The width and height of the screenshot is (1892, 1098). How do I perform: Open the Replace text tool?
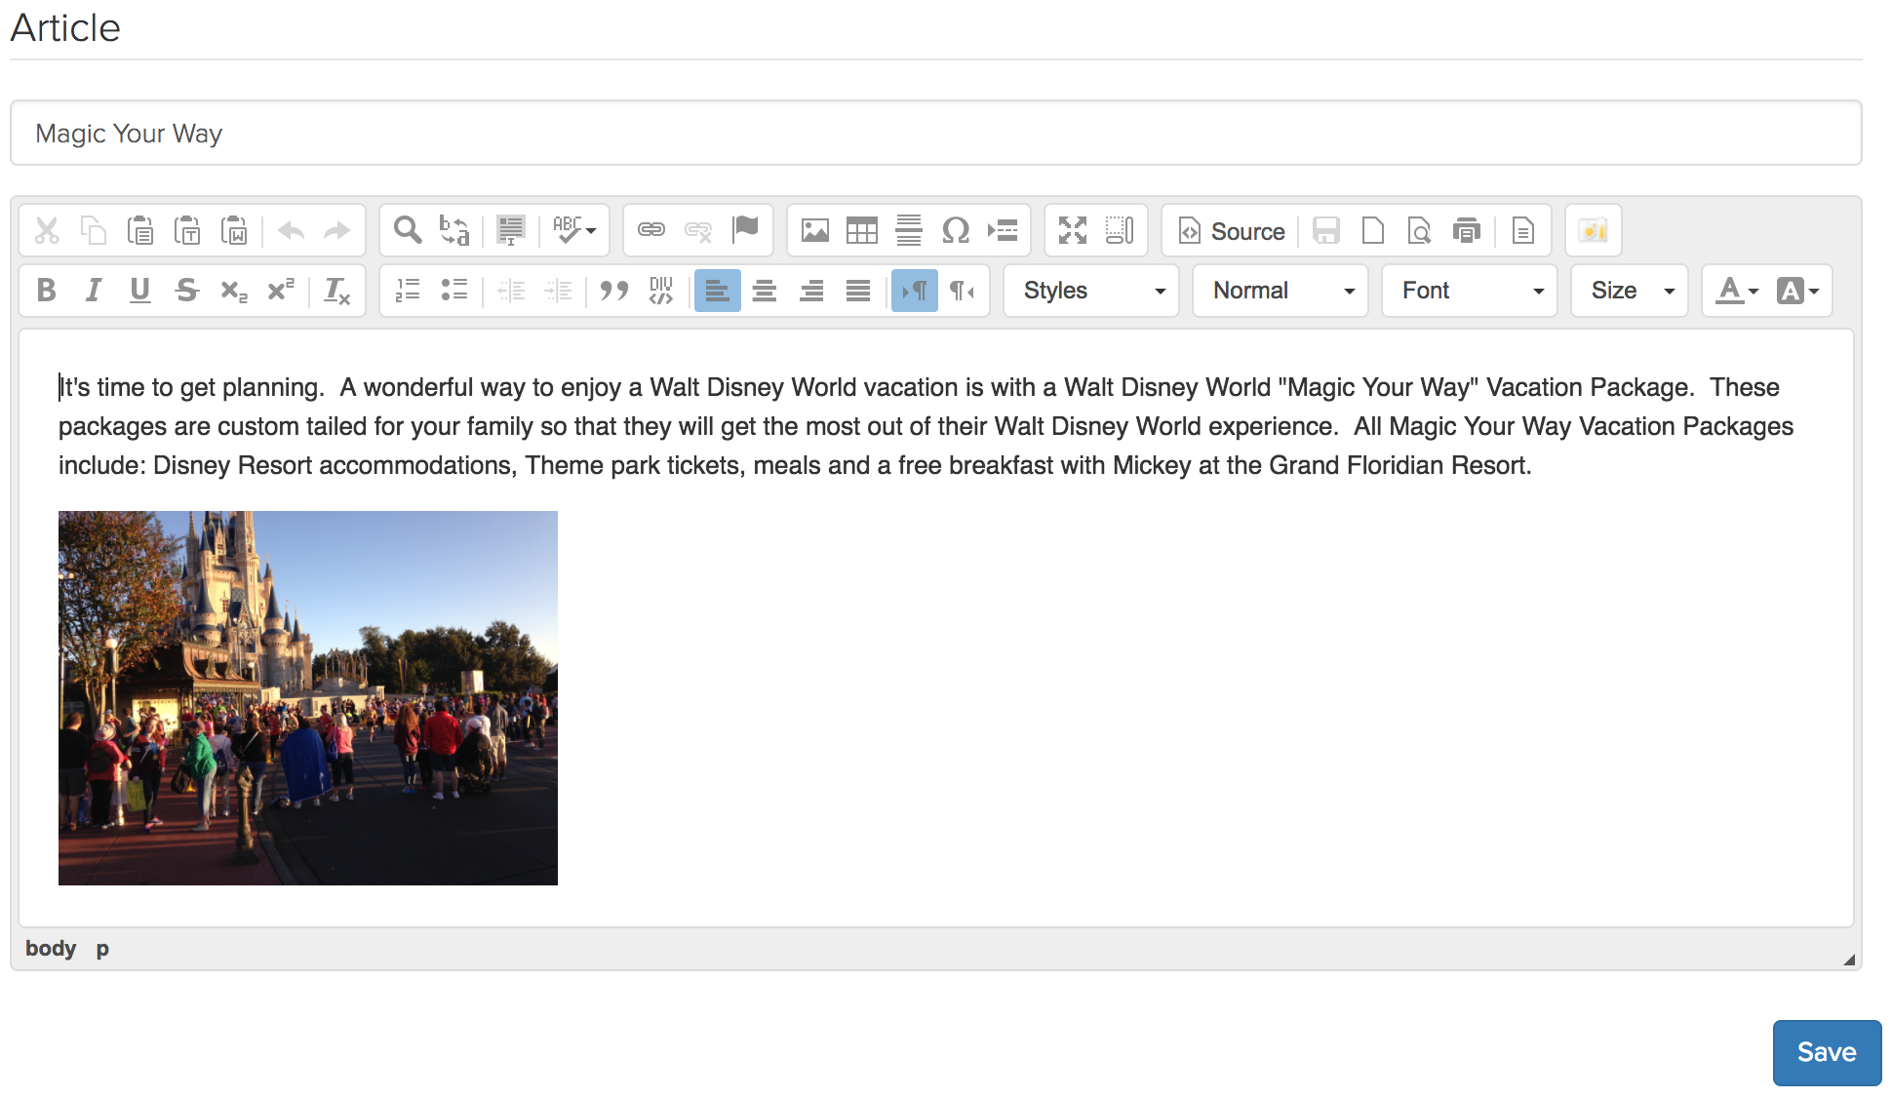point(454,231)
